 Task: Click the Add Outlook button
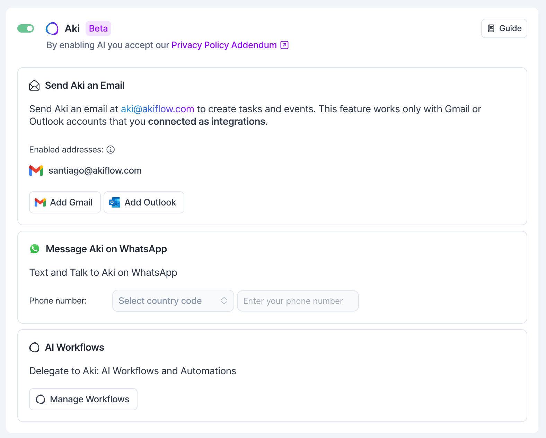click(x=144, y=202)
